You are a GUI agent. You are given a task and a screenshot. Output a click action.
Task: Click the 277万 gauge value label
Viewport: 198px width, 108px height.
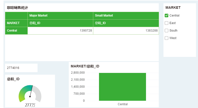tap(30, 105)
